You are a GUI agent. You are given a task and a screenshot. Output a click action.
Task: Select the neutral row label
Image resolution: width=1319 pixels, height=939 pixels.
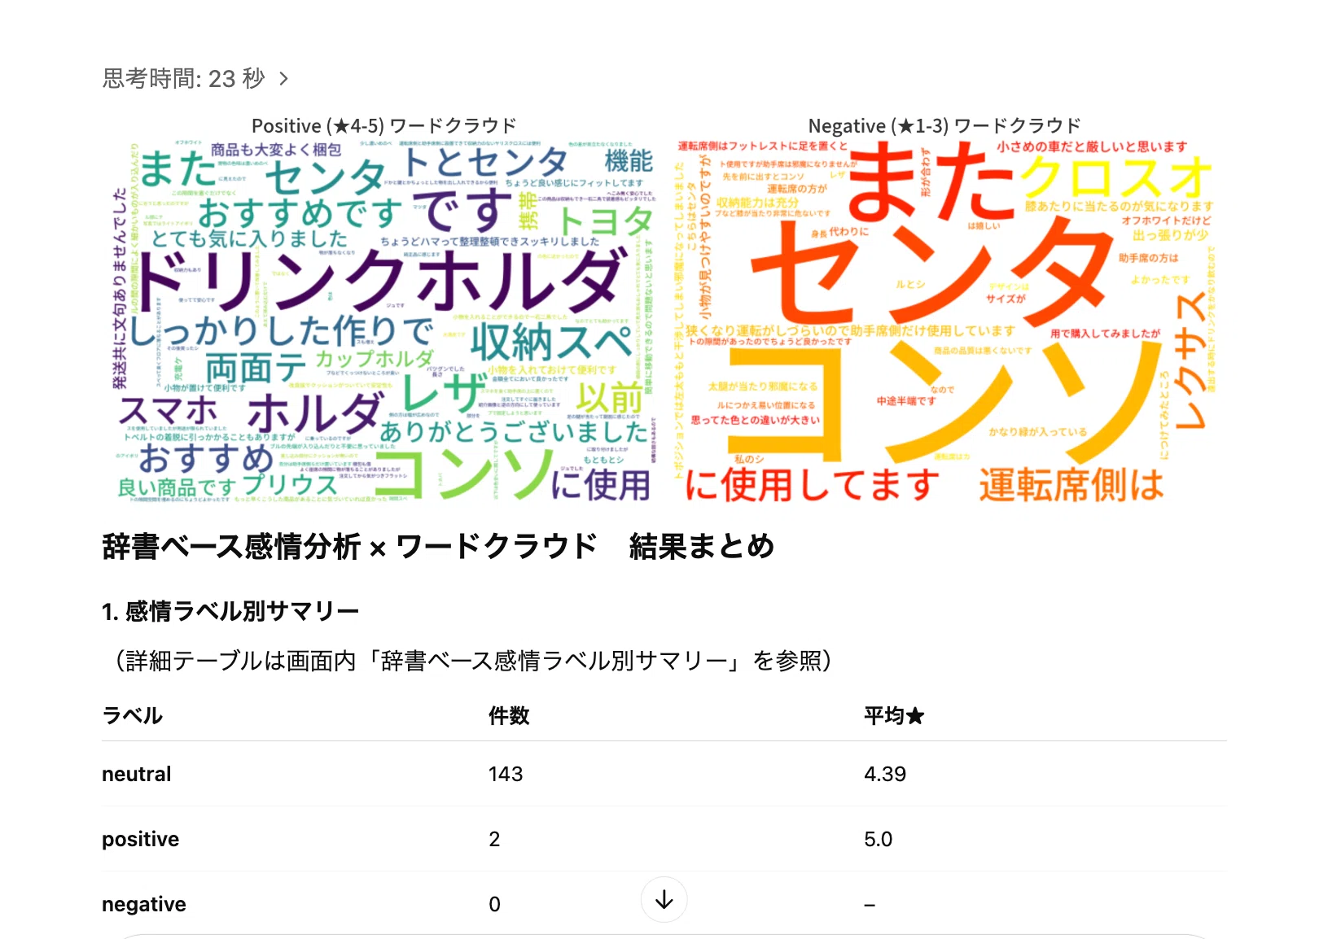137,774
